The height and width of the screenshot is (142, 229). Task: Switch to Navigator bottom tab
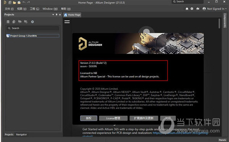(x=21, y=134)
